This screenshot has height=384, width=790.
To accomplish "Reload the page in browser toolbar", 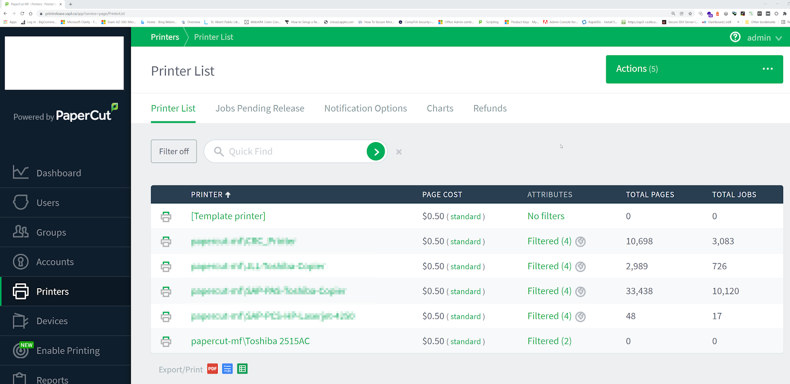I will [22, 14].
